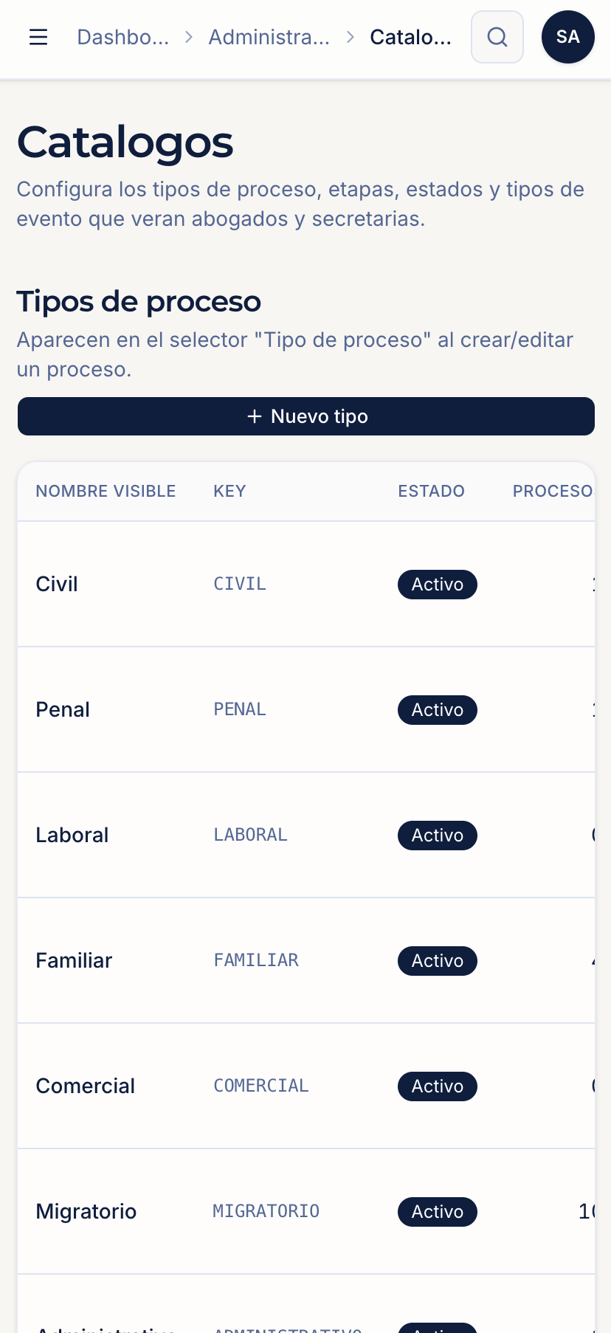
Task: Click the ESTADO column header
Action: [x=432, y=492]
